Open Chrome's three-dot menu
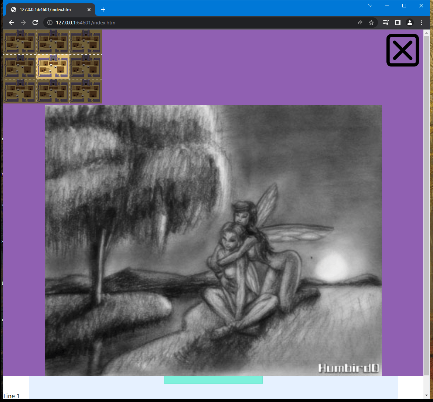 (x=422, y=23)
